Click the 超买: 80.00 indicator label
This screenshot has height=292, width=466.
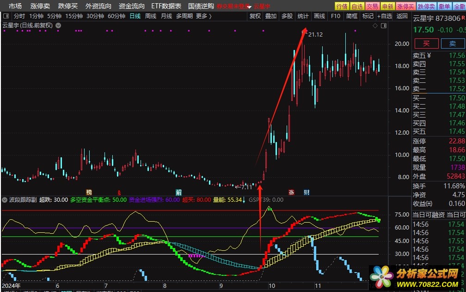196,200
